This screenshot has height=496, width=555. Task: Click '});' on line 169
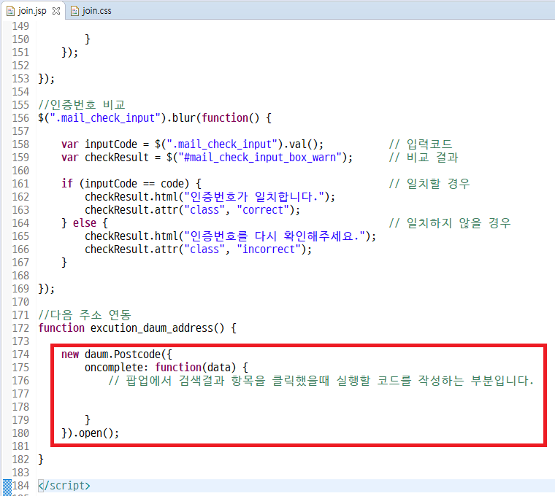(46, 289)
